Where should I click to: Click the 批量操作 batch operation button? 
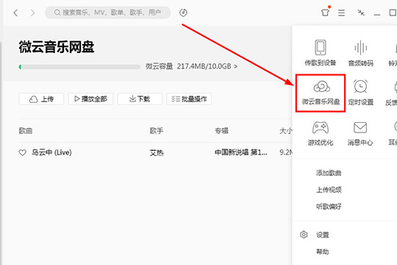[189, 99]
